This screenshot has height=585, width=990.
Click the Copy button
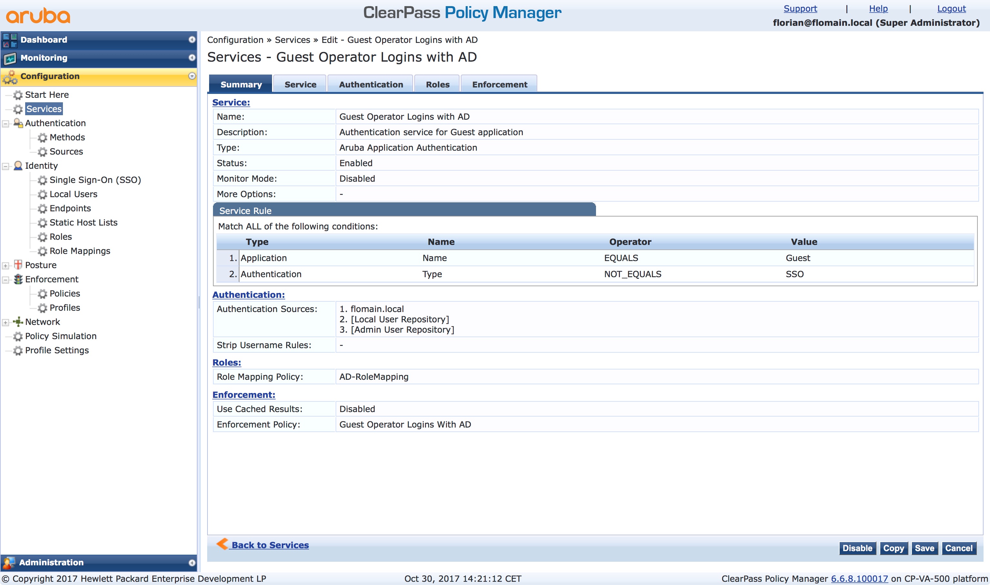[x=894, y=548]
